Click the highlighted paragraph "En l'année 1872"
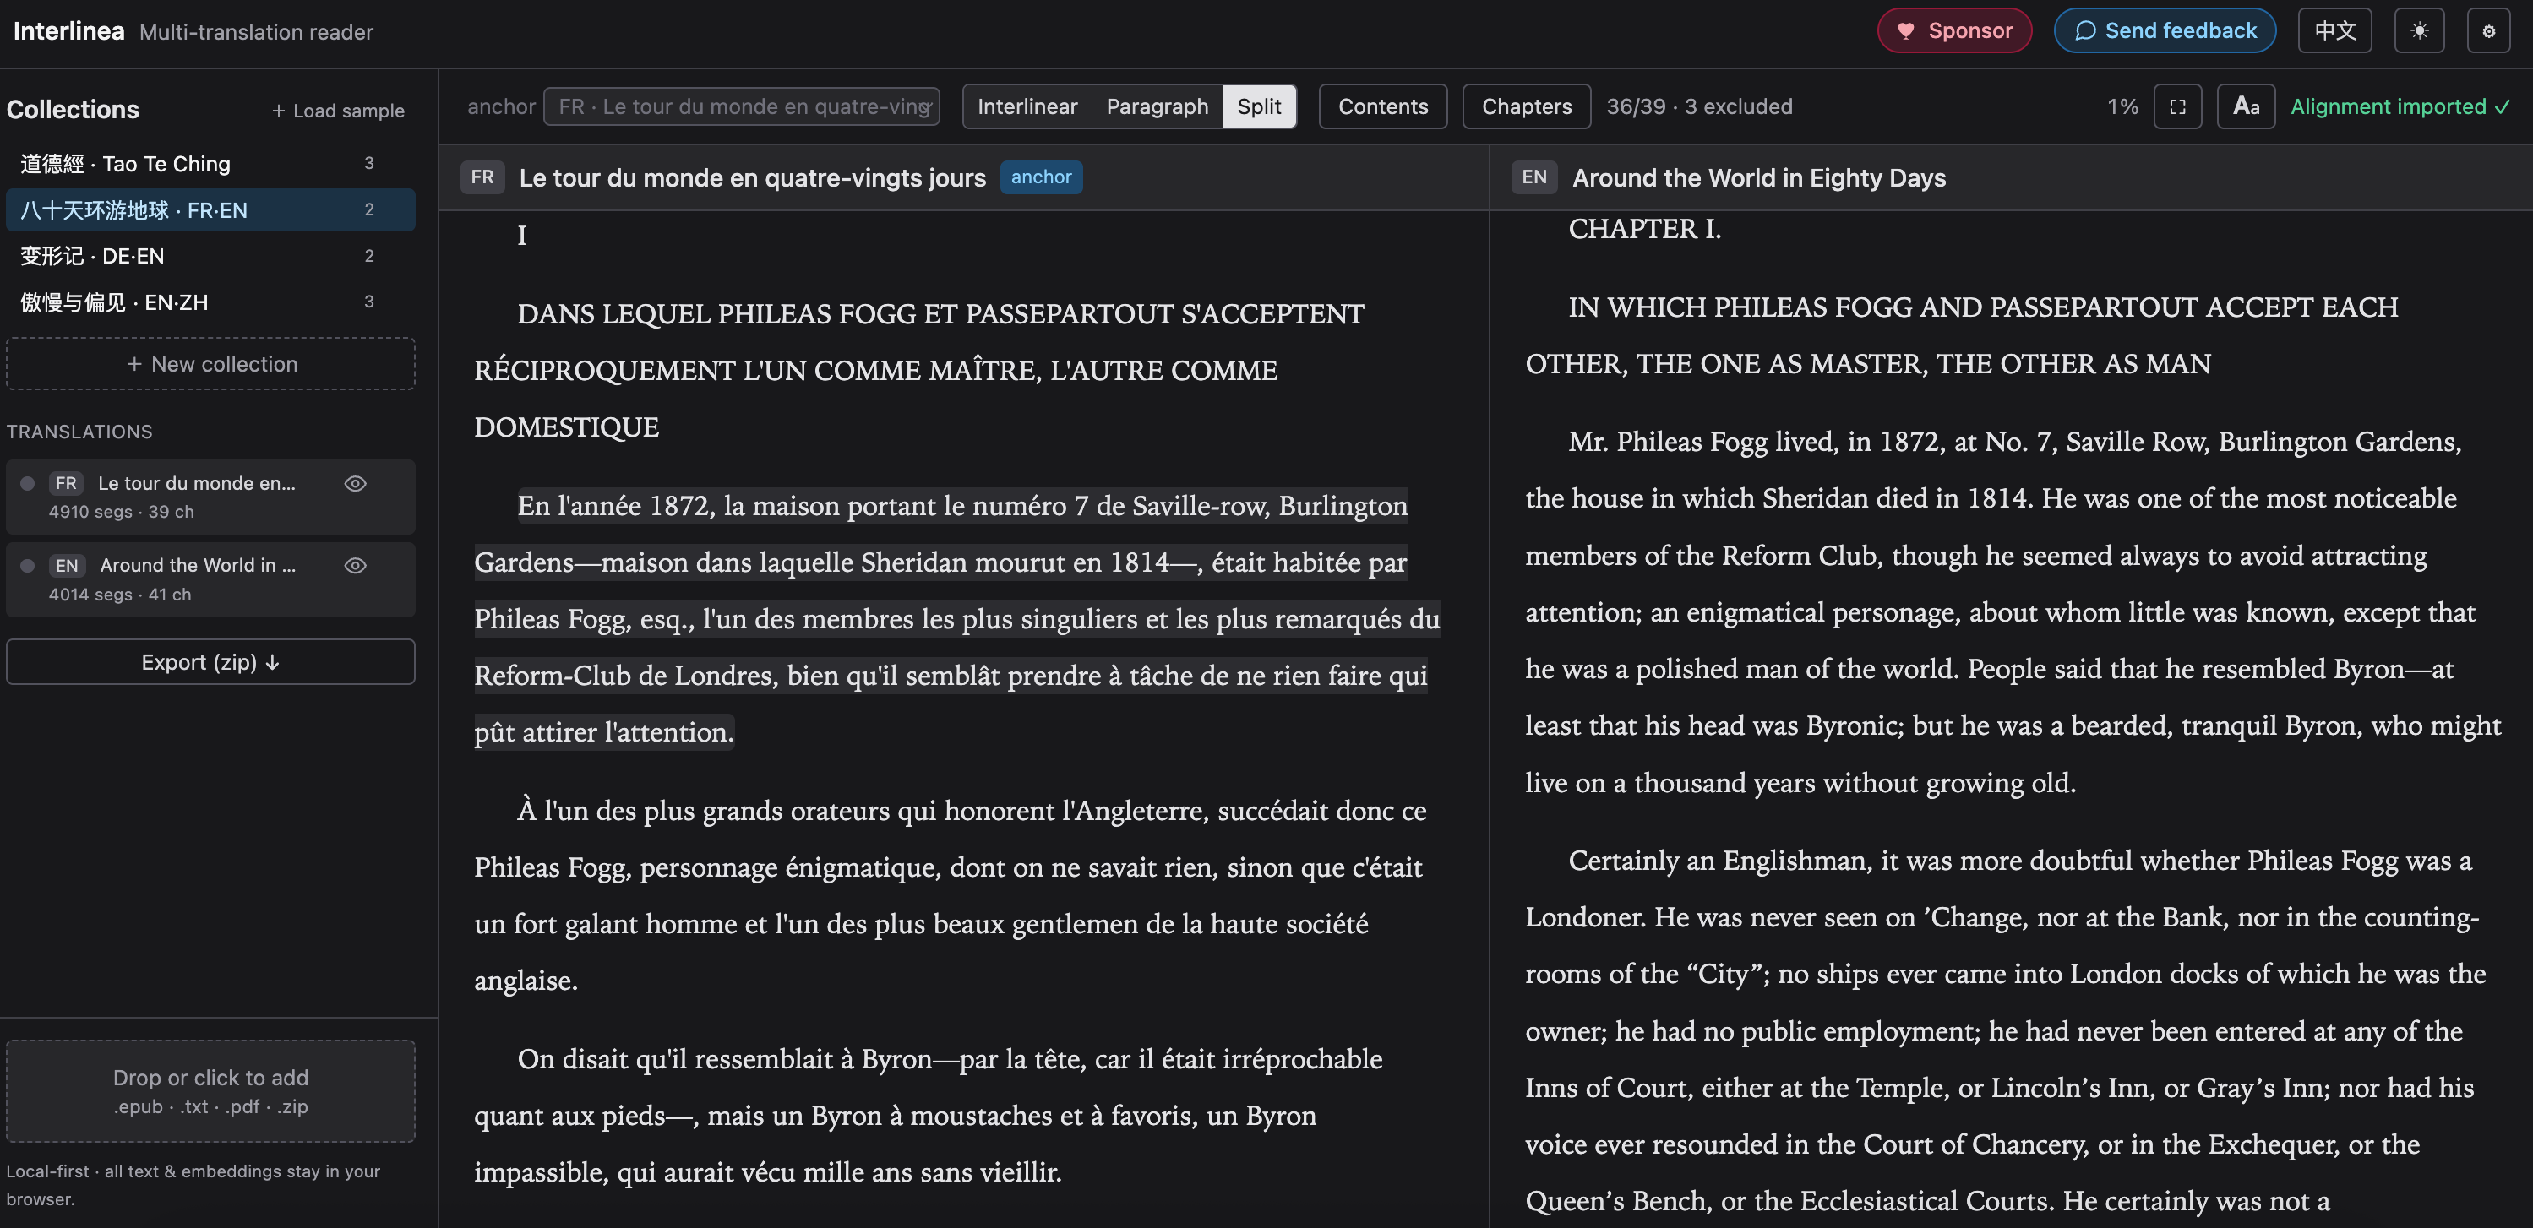The height and width of the screenshot is (1228, 2533). [956, 618]
